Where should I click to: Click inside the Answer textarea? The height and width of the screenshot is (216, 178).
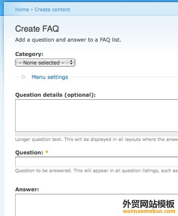97,205
